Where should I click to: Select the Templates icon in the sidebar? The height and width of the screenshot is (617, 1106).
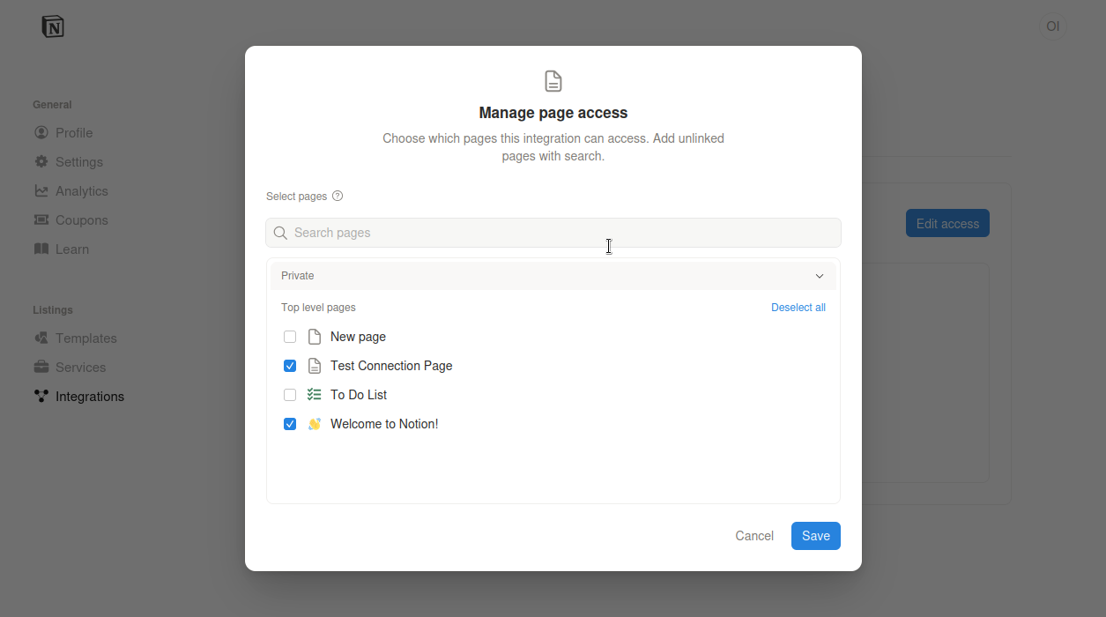pyautogui.click(x=41, y=338)
